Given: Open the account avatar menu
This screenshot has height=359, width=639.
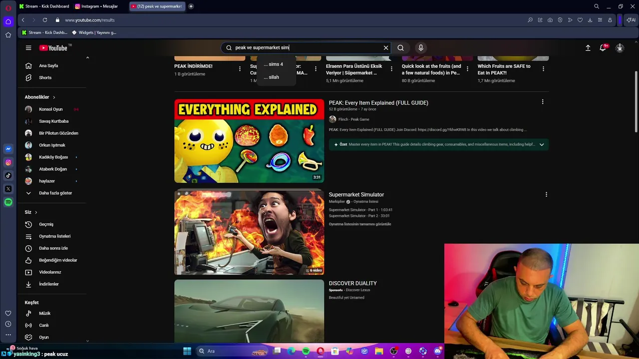Looking at the screenshot, I should [620, 48].
